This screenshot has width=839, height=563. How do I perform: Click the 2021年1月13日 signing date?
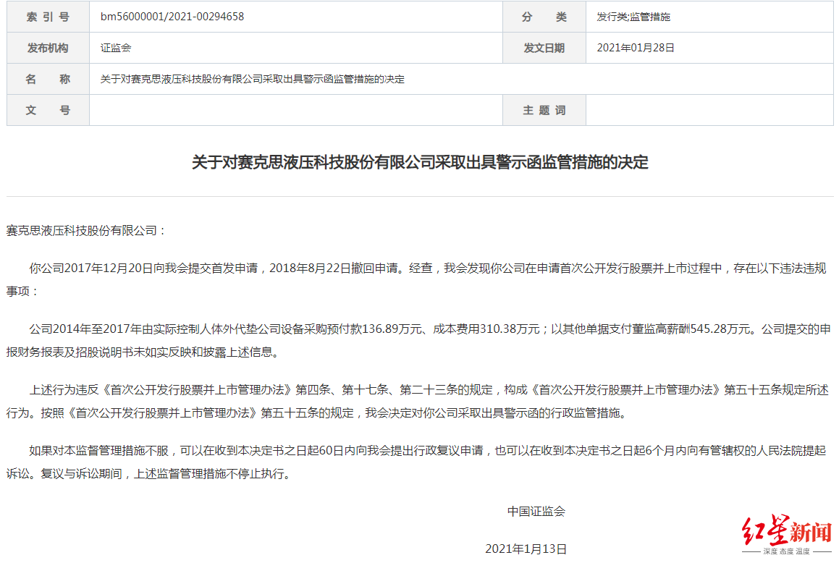(526, 549)
